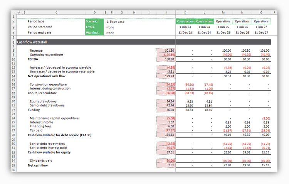Select Interest income value 0.53
Image resolution: width=289 pixels, height=184 pixels.
228,123
